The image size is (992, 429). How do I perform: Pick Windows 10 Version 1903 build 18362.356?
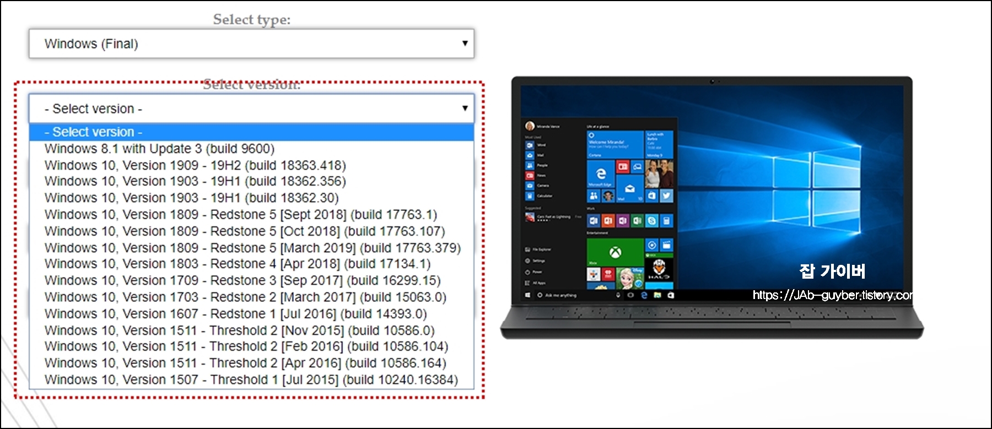click(251, 181)
